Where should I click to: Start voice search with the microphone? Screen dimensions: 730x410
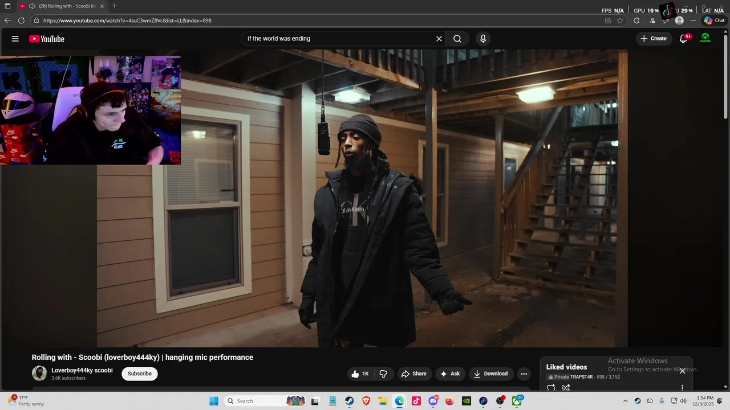pos(483,39)
